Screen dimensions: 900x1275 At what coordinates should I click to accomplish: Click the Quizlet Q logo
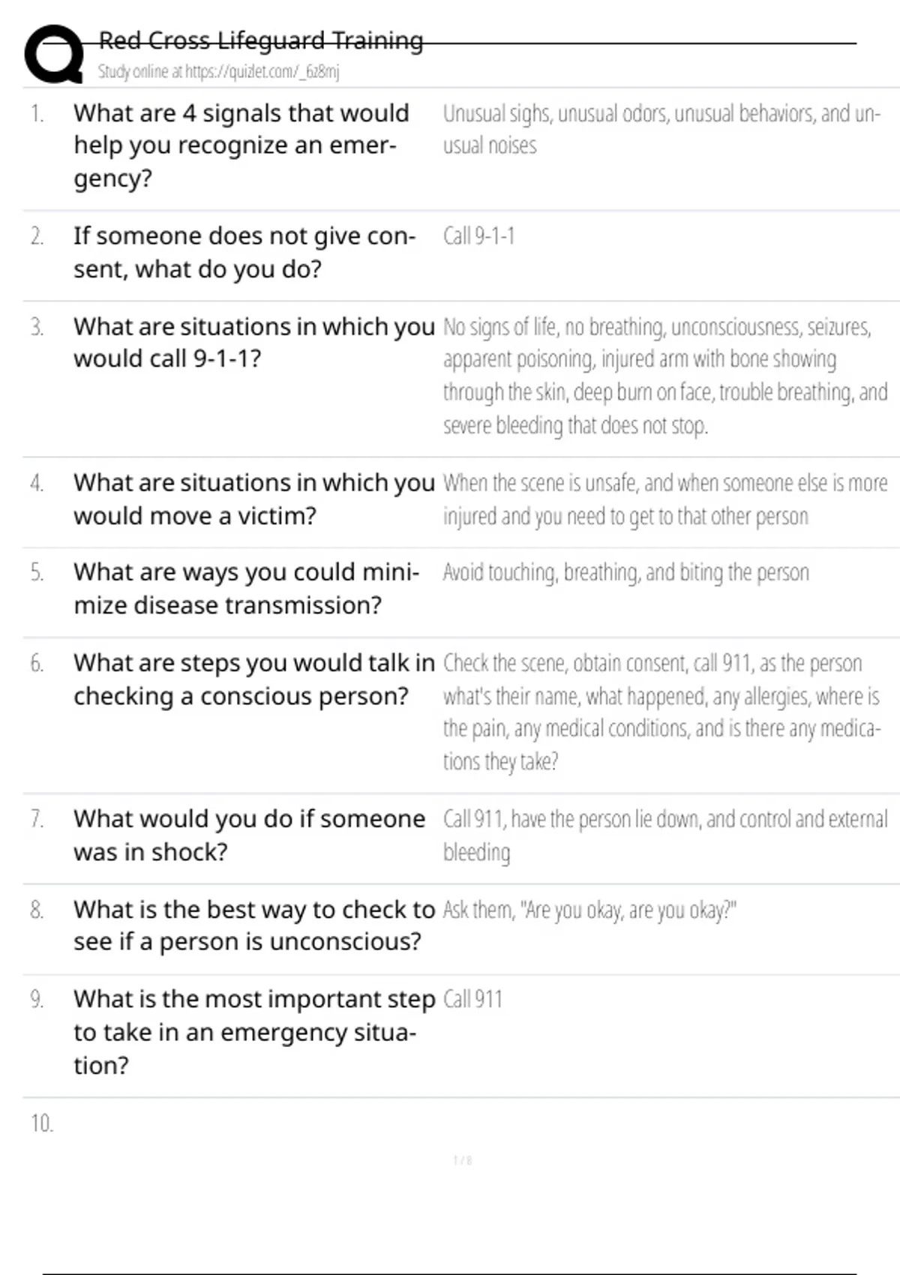(54, 54)
